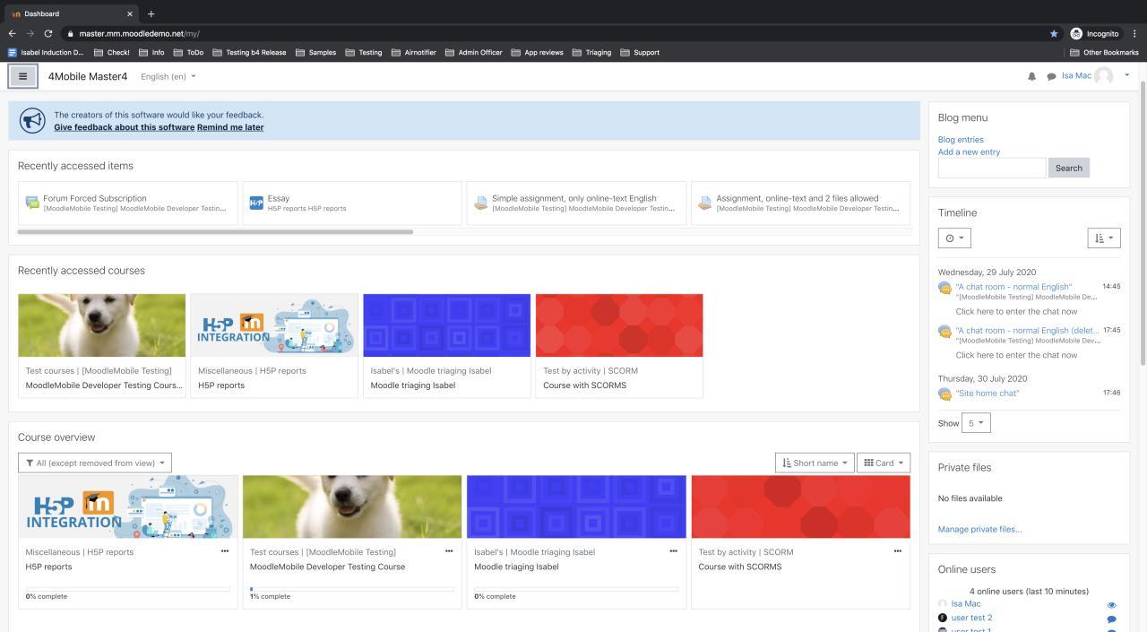1147x632 pixels.
Task: Select the Dashboard browser tab
Action: pyautogui.click(x=70, y=13)
